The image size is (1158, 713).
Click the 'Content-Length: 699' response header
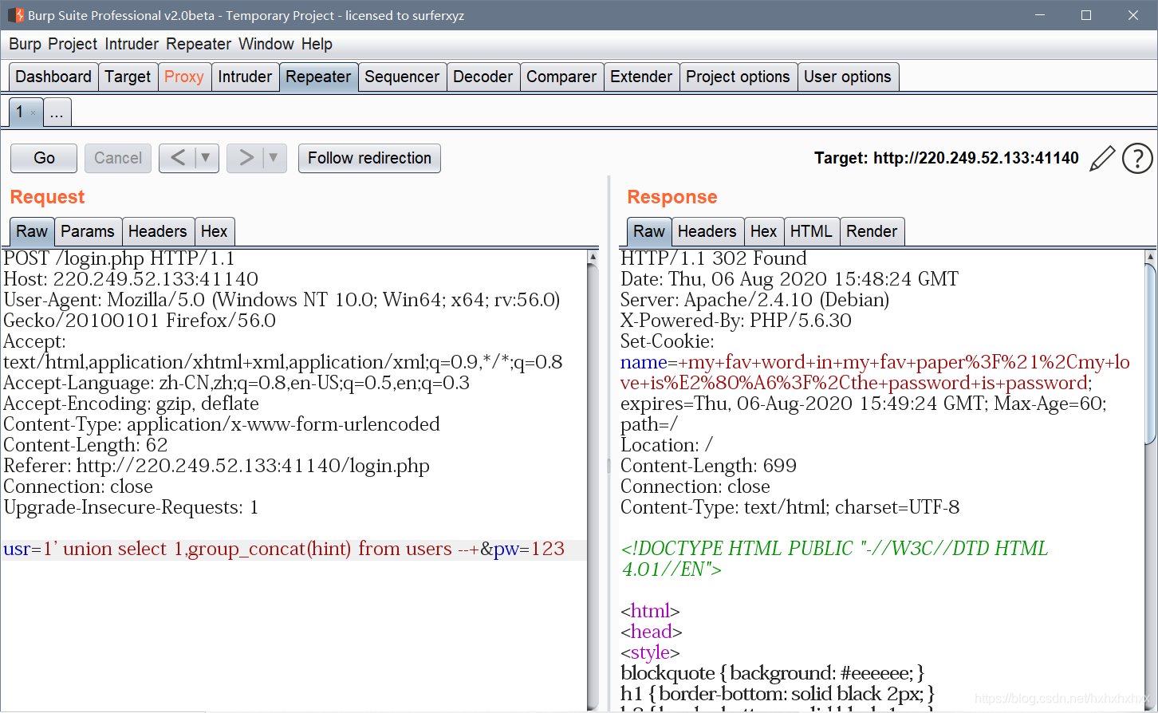coord(708,466)
